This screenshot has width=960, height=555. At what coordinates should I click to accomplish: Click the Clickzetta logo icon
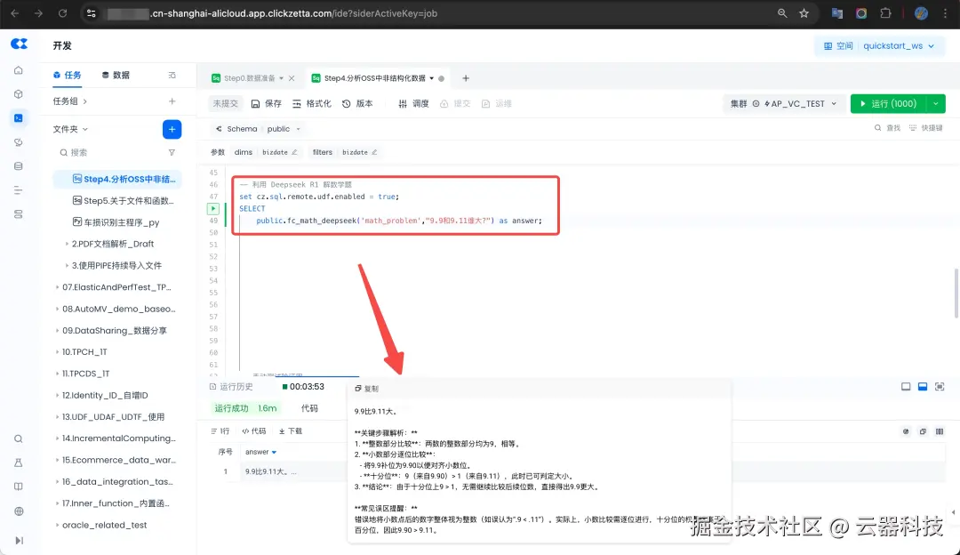(19, 44)
